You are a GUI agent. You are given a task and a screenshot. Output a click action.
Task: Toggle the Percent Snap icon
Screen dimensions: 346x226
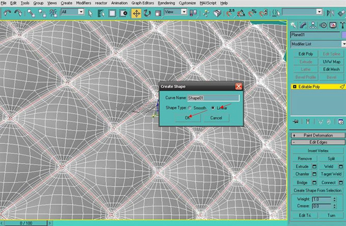(x=252, y=13)
